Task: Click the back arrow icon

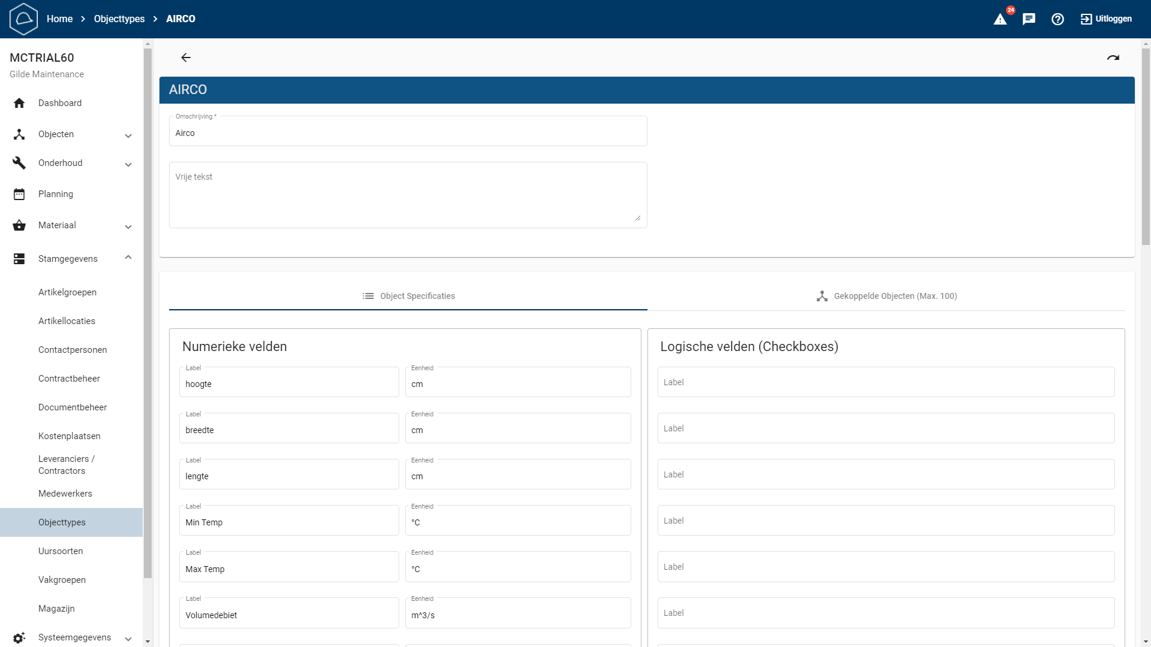Action: pyautogui.click(x=186, y=58)
